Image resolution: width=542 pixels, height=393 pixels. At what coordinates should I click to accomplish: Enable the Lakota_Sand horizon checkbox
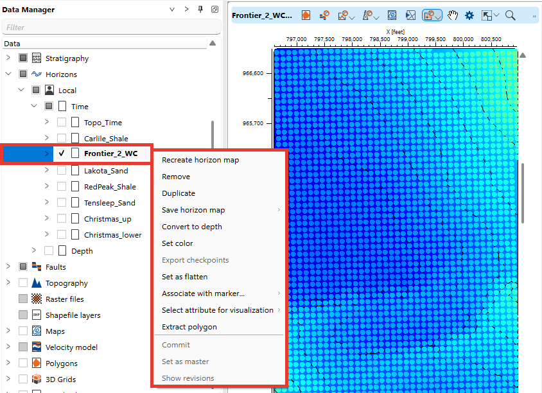tap(62, 171)
